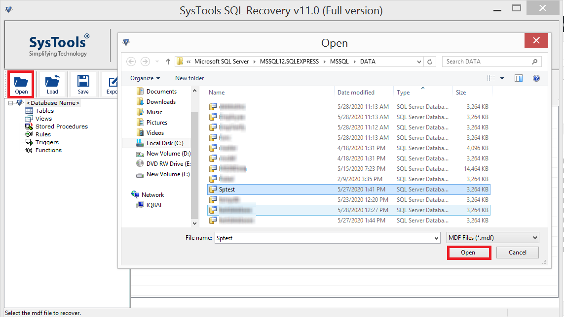Click the navigation pane scroll down arrow
The image size is (564, 317).
click(194, 223)
